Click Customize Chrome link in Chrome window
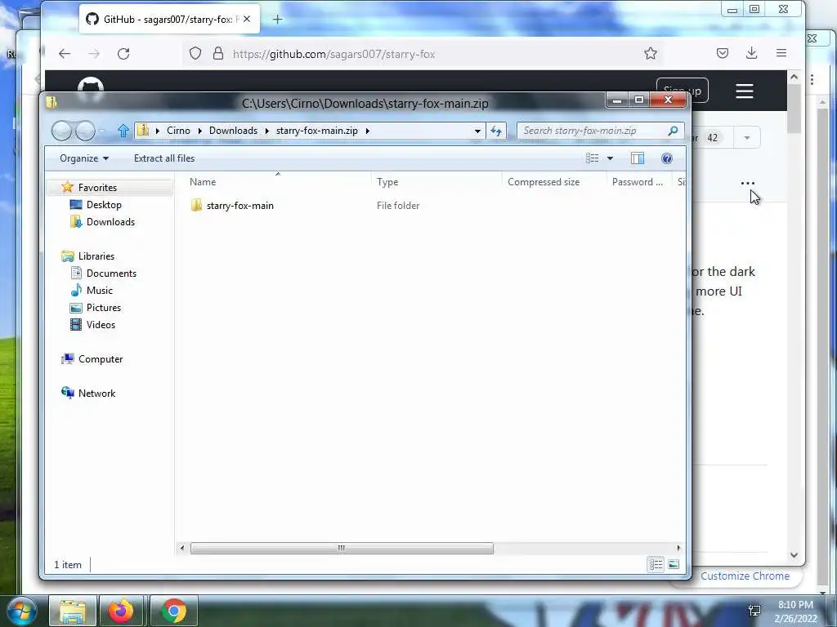This screenshot has width=837, height=627. point(745,576)
